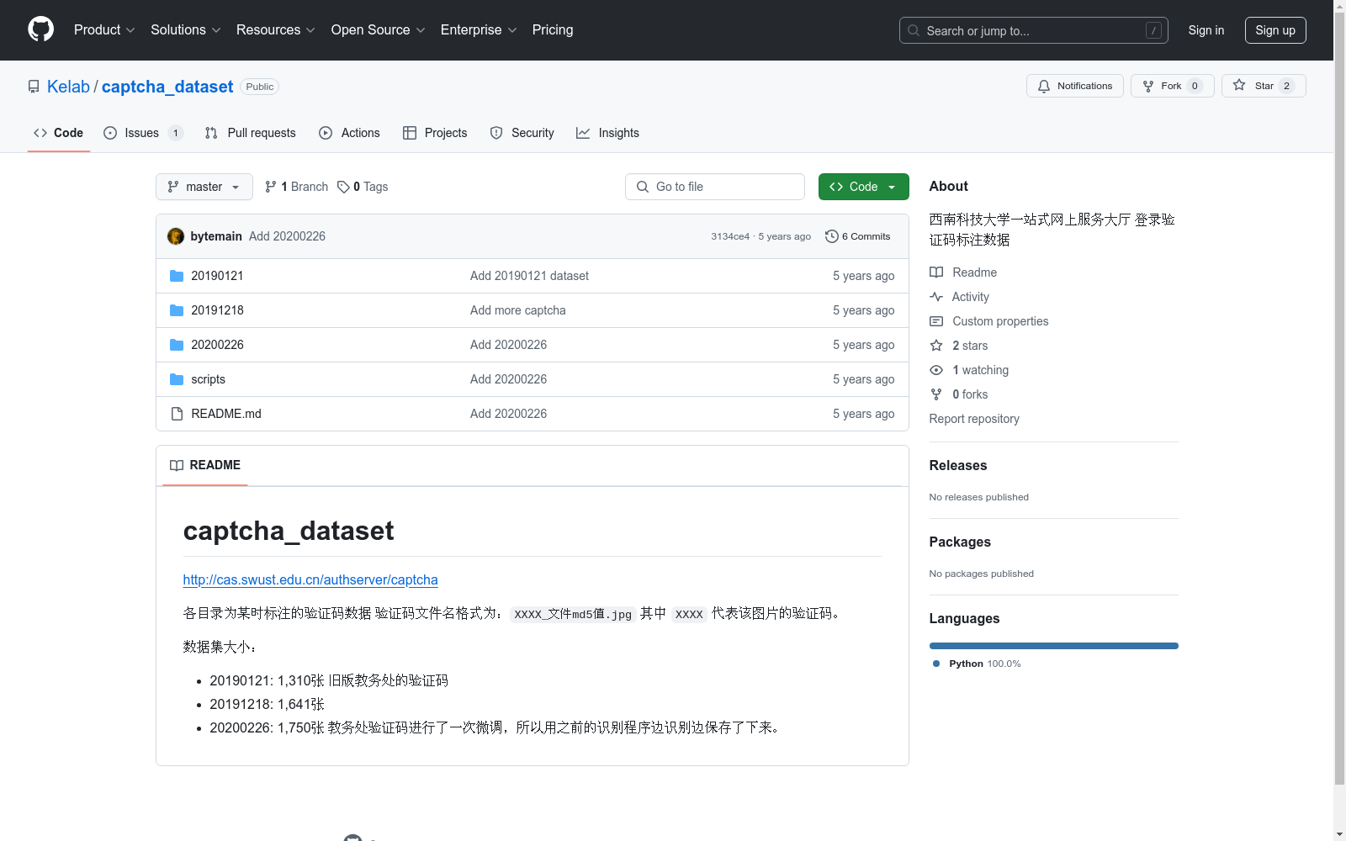Expand the Enterprise dropdown
Viewport: 1346px width, 841px height.
[479, 29]
